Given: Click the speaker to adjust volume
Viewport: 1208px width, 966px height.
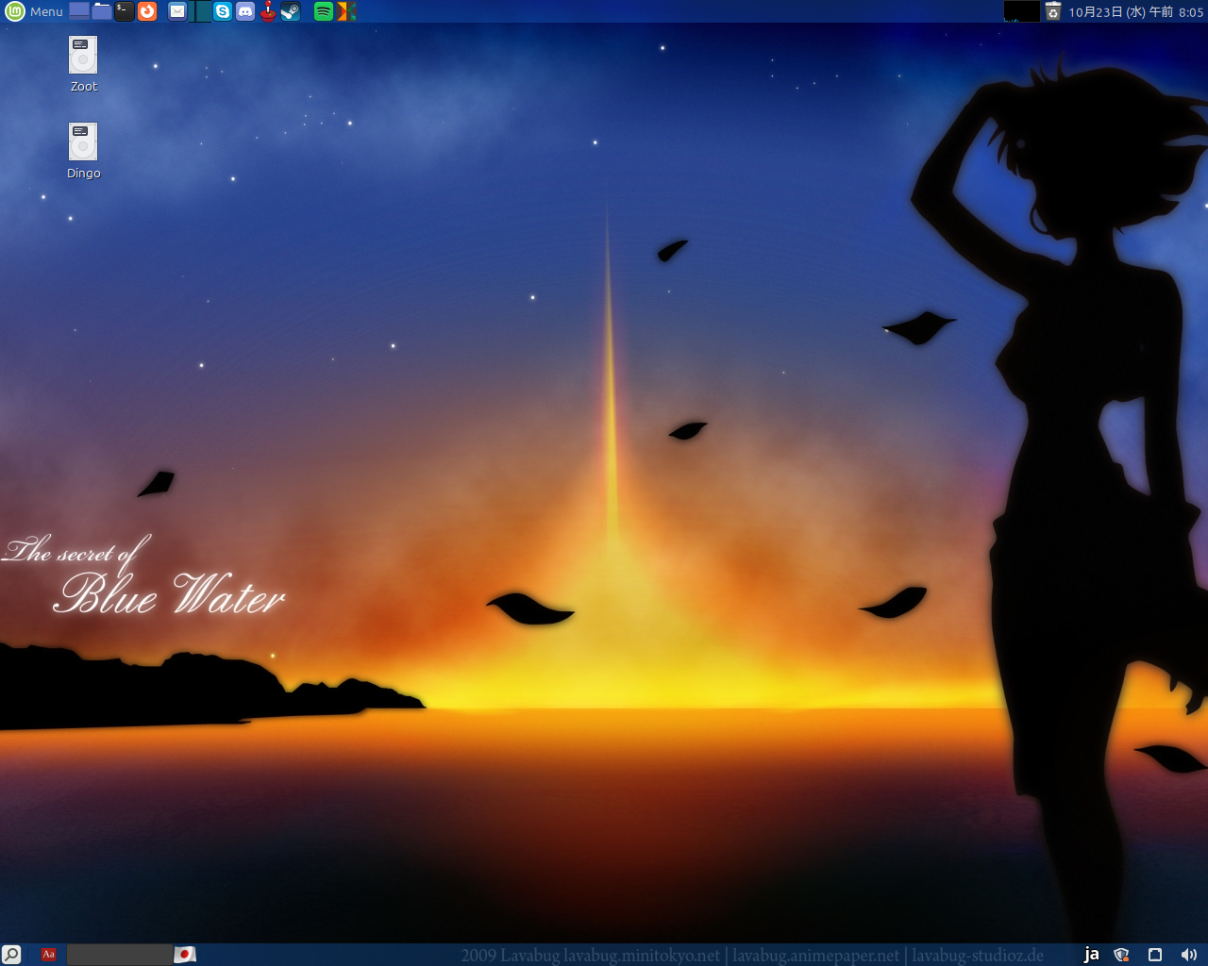Looking at the screenshot, I should (1190, 955).
